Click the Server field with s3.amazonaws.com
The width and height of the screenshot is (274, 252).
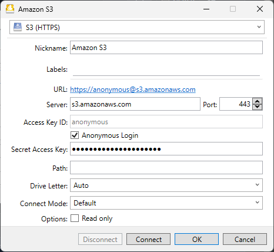(135, 104)
